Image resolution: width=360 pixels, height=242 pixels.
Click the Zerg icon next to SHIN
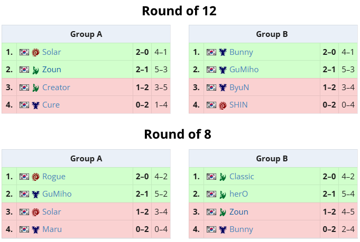click(223, 105)
